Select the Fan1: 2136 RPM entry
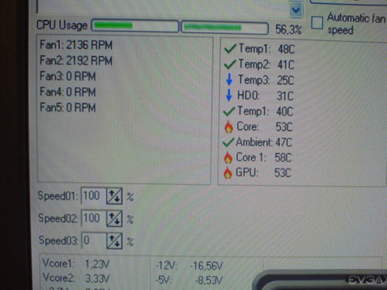 (76, 45)
